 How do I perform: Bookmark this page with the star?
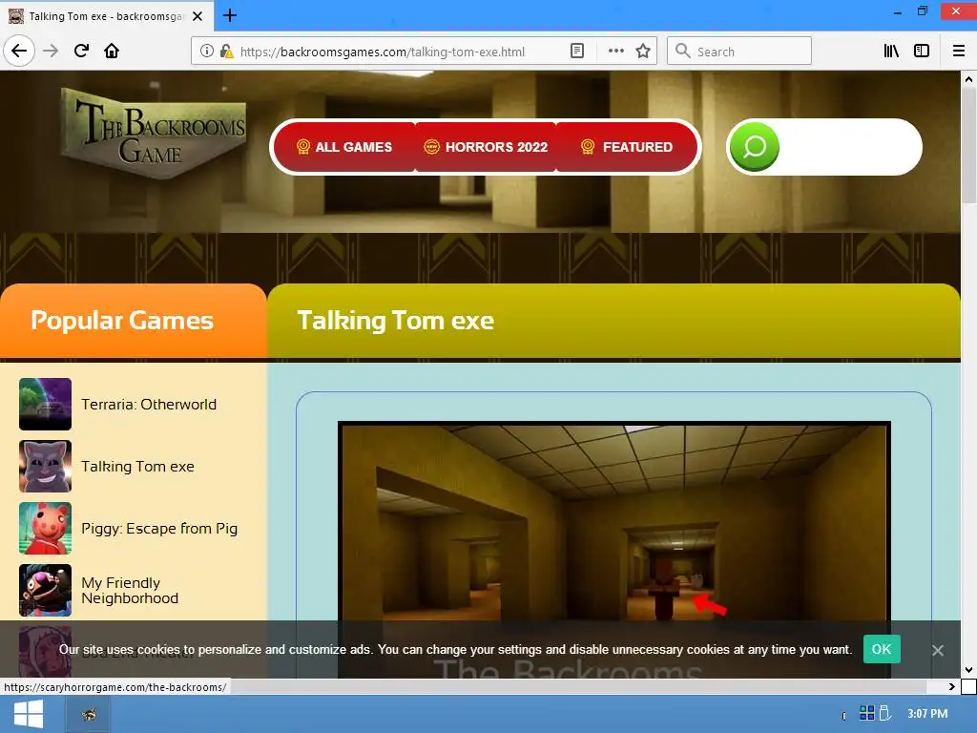[643, 52]
